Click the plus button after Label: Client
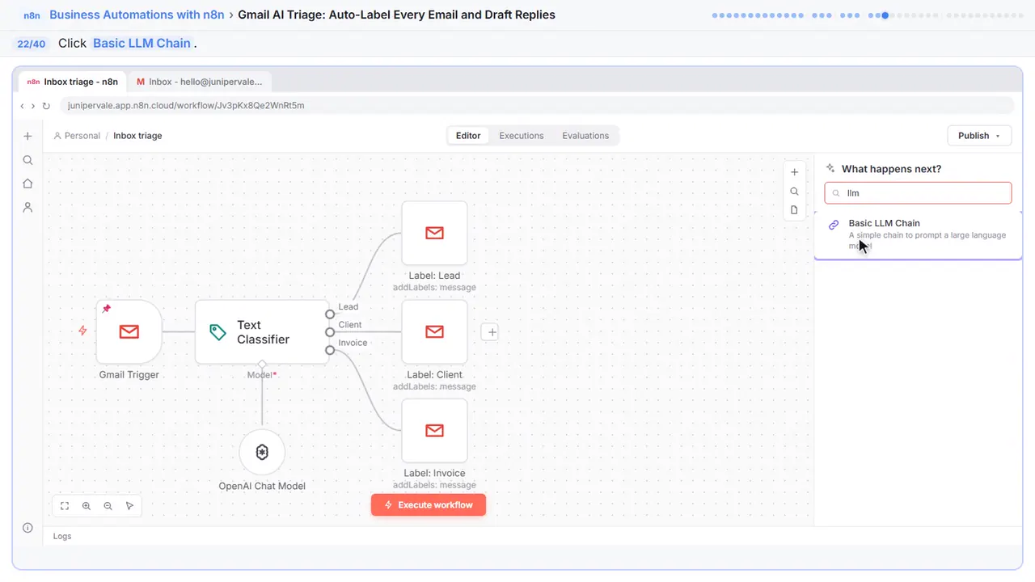The image size is (1035, 582). point(490,331)
